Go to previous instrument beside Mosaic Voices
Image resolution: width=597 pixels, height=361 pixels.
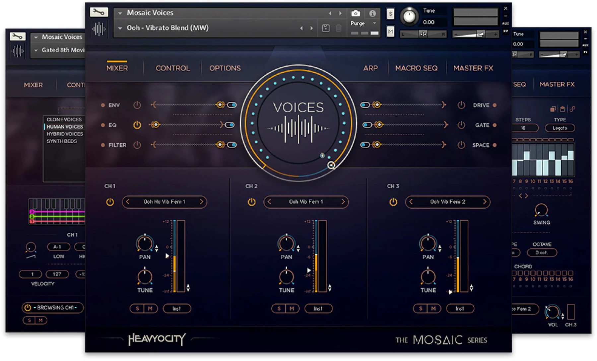coord(330,13)
